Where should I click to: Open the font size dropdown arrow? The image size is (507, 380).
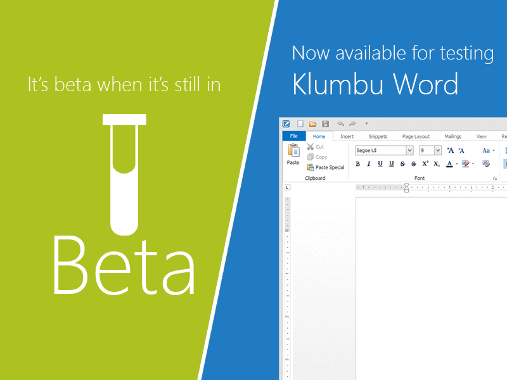[438, 150]
